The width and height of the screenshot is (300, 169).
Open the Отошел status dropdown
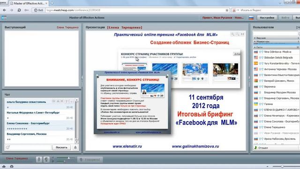(x=276, y=148)
